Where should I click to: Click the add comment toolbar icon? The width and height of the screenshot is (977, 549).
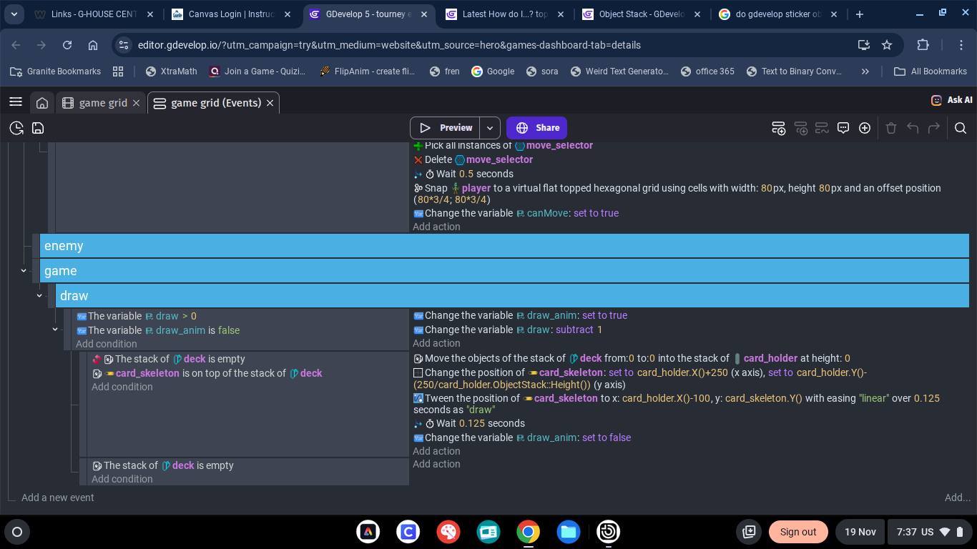843,128
